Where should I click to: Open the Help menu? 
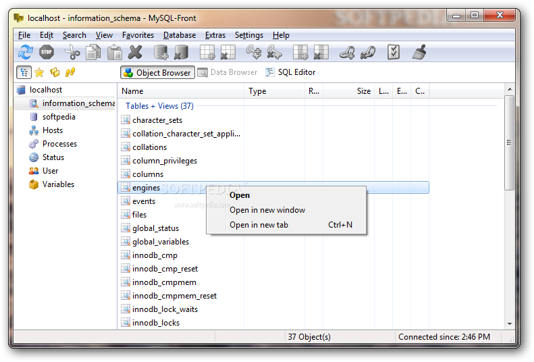[x=281, y=35]
